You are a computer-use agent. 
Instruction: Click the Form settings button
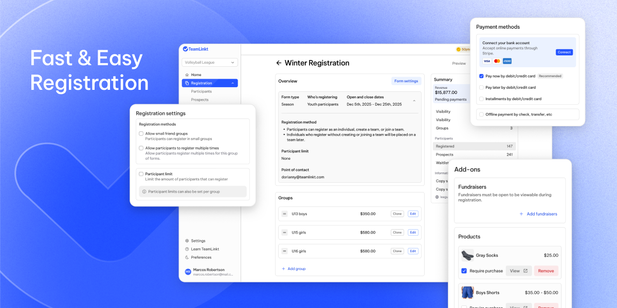tap(406, 81)
